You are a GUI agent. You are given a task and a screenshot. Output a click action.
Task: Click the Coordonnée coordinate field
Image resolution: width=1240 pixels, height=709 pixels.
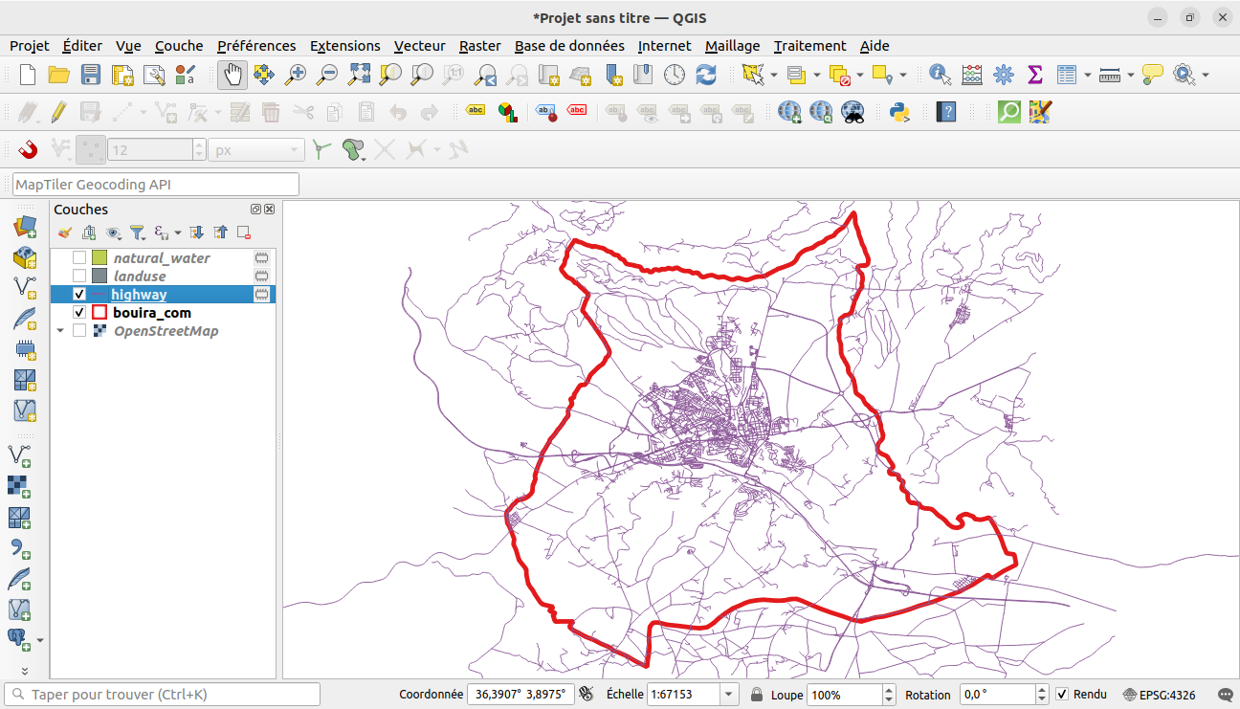point(520,695)
